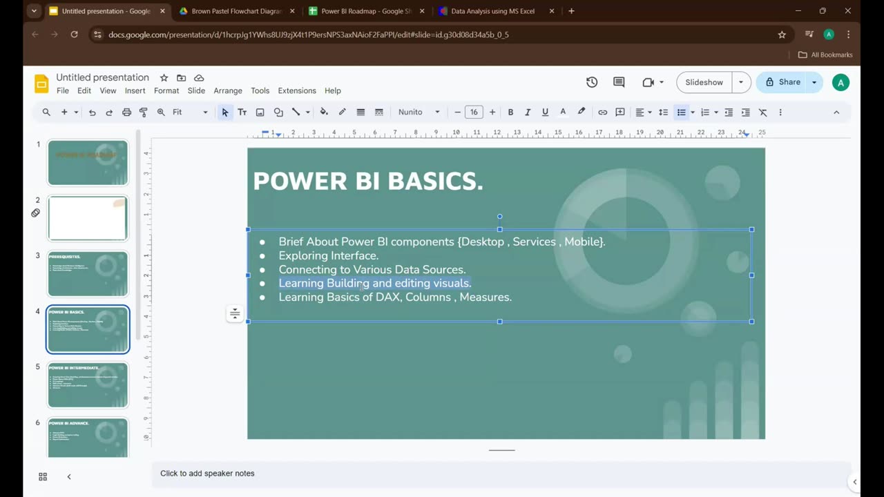
Task: Click the Slideshow button
Action: (x=704, y=82)
